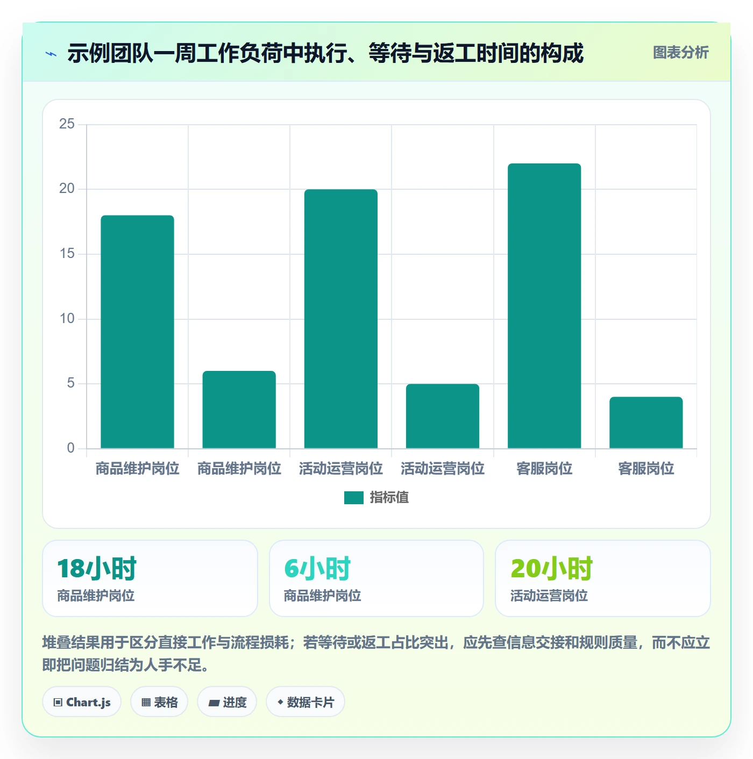
Task: Open the 18小时 商品维护岗位 card
Action: click(x=150, y=578)
